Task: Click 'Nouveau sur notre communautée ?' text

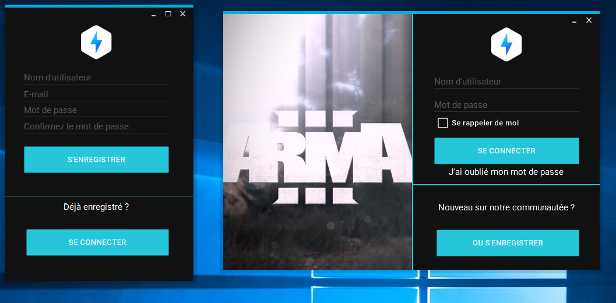Action: click(x=506, y=207)
